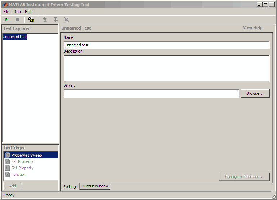Select Unnamed test in Test Explorer
This screenshot has width=277, height=200.
coord(15,37)
